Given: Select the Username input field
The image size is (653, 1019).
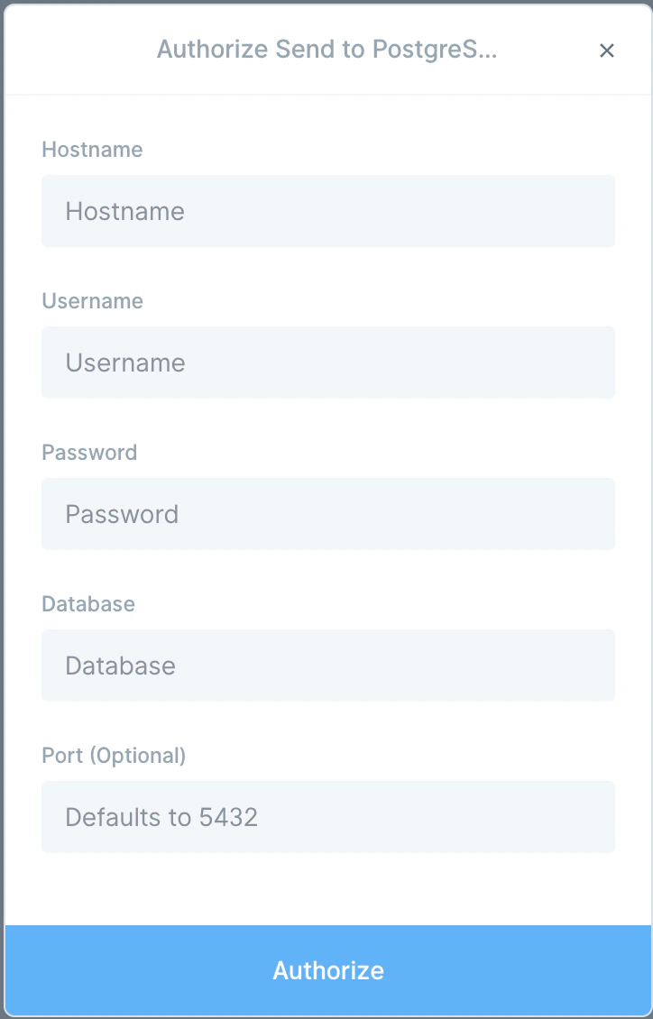Looking at the screenshot, I should tap(328, 363).
